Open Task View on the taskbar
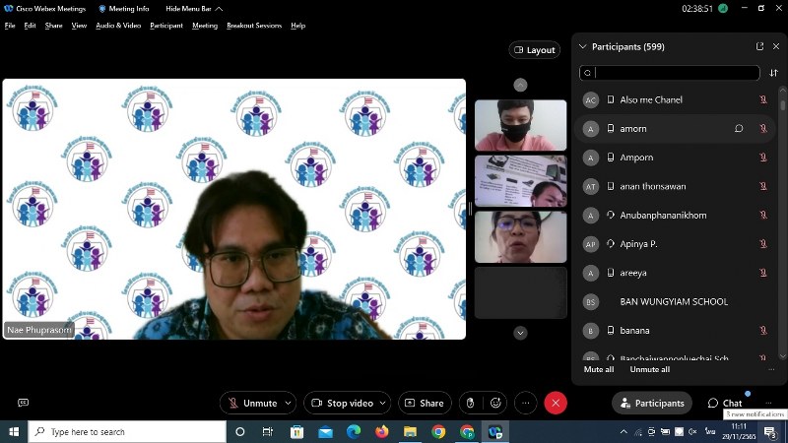788x443 pixels. 268,431
